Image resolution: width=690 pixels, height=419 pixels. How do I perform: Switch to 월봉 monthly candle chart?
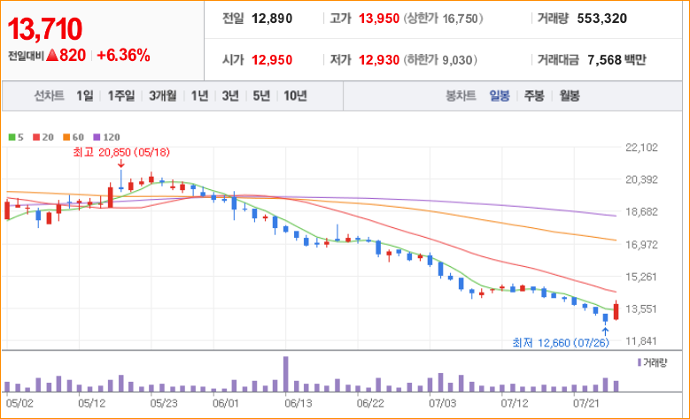[x=570, y=95]
